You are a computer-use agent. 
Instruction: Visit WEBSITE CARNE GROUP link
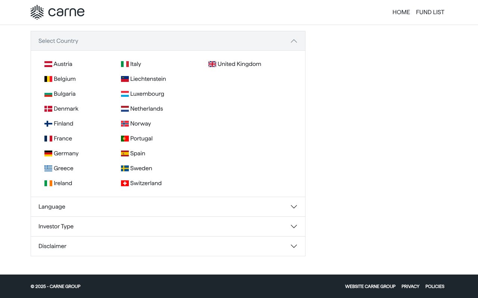(370, 286)
